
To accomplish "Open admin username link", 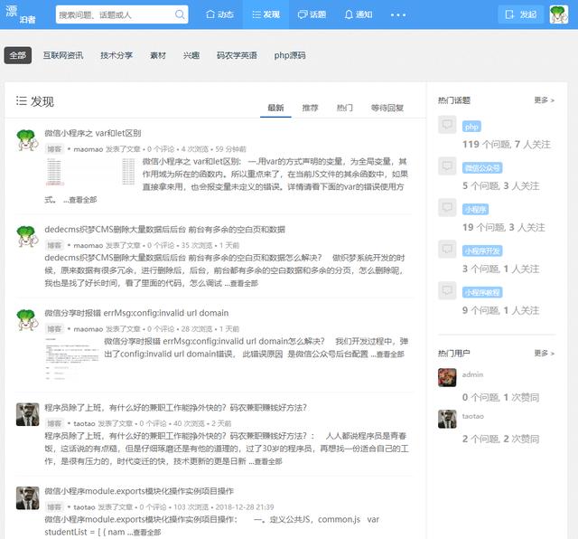I will pos(472,374).
